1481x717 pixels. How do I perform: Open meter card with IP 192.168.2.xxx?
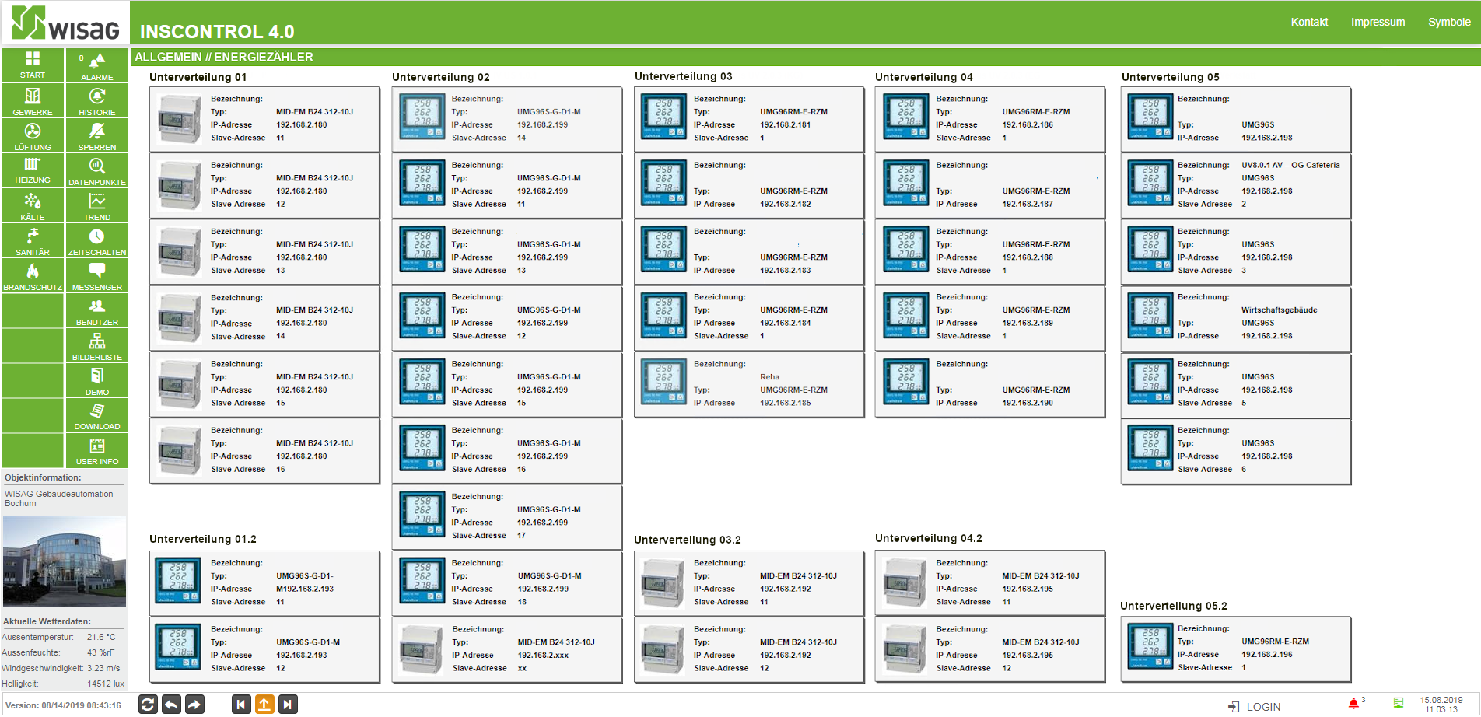tap(507, 650)
